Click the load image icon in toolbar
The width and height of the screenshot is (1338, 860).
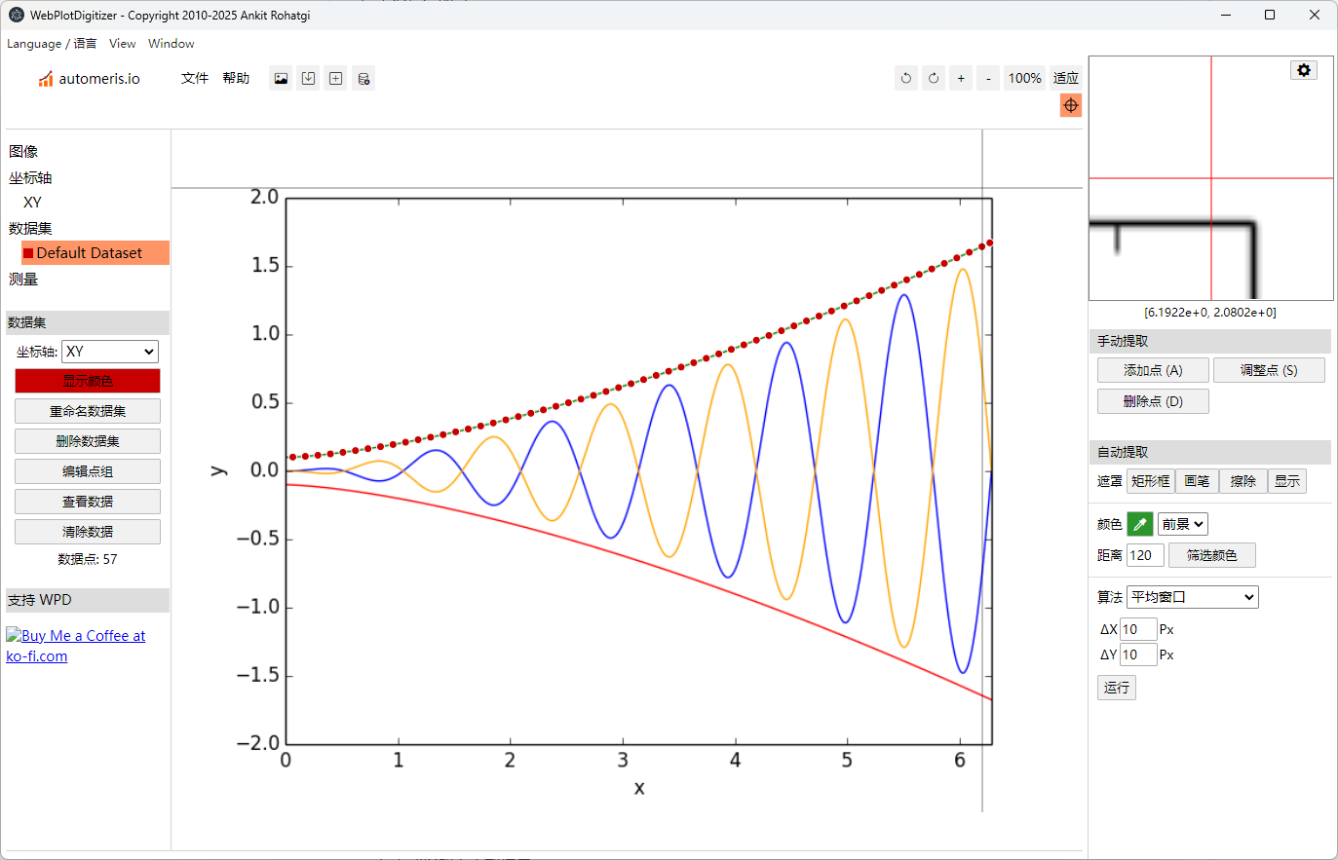coord(281,79)
